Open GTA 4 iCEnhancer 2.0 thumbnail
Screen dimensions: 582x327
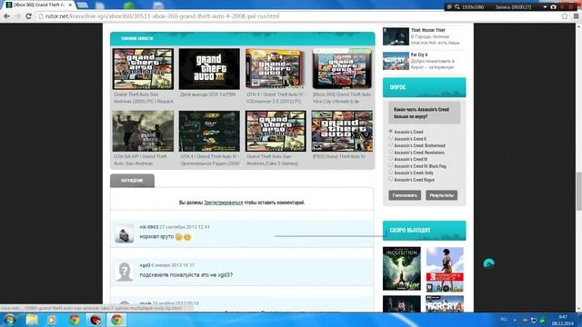[276, 69]
